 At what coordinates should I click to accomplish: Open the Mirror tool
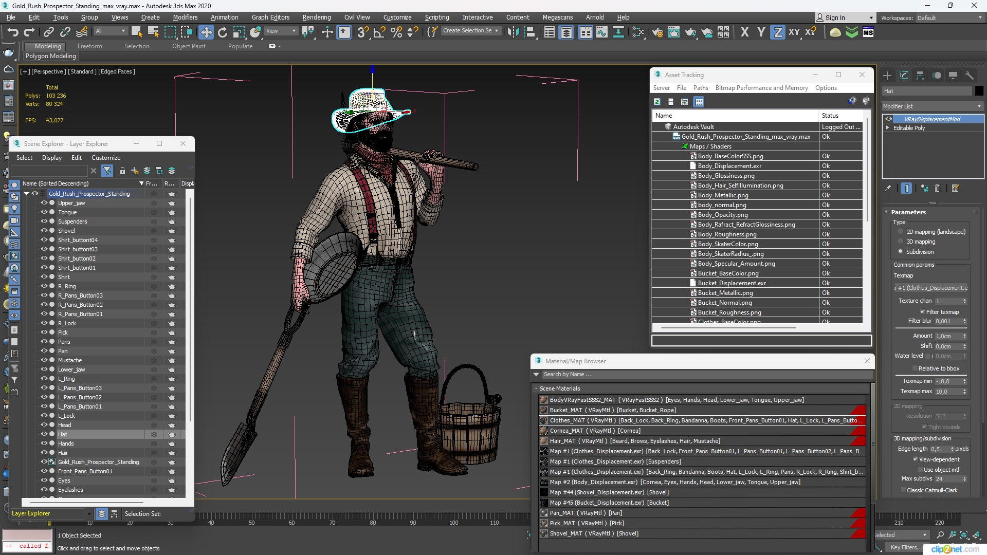(513, 32)
